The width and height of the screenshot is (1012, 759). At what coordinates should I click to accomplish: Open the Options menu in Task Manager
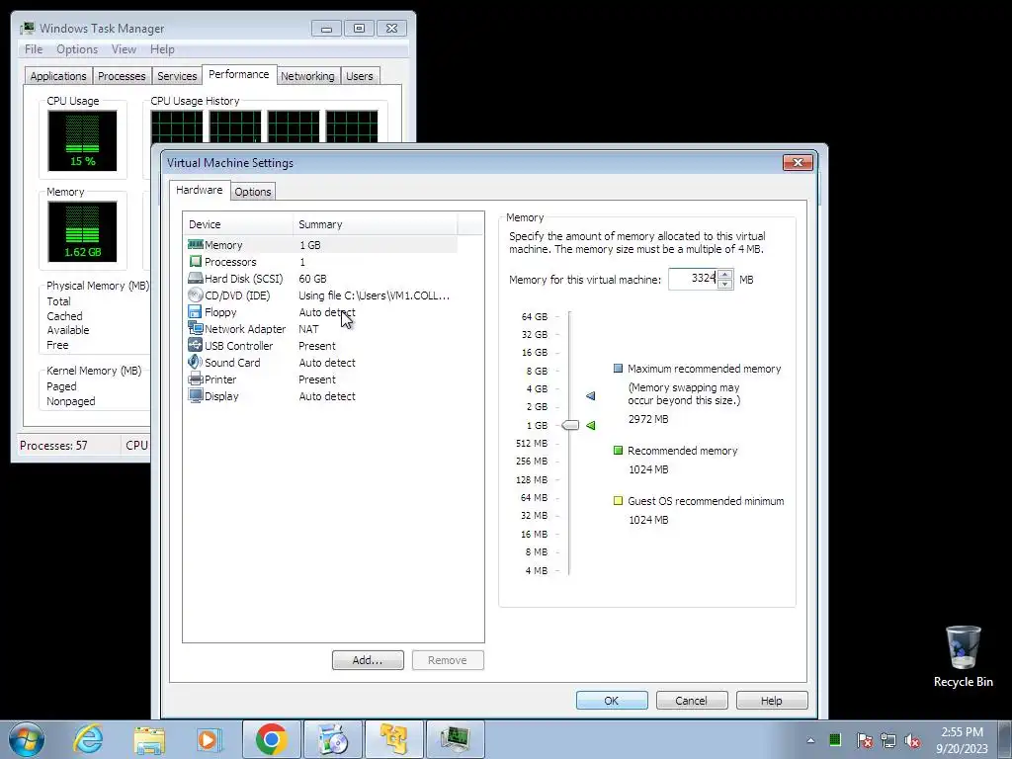pyautogui.click(x=77, y=49)
